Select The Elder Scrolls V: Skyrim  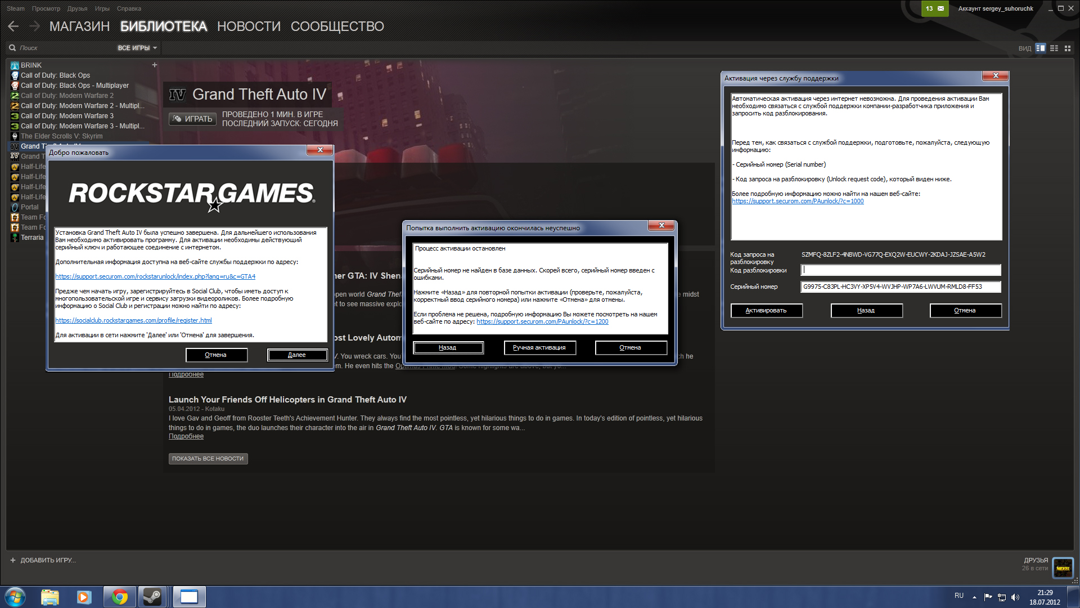[61, 136]
